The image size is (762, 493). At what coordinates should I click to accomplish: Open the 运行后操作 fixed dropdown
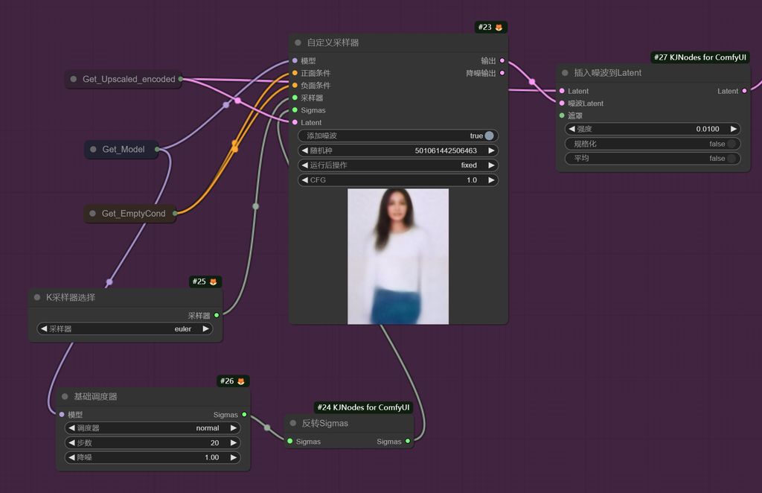coord(398,165)
